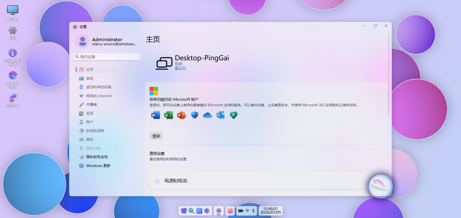Click the Defender shield icon
The width and height of the screenshot is (461, 218).
[195, 115]
